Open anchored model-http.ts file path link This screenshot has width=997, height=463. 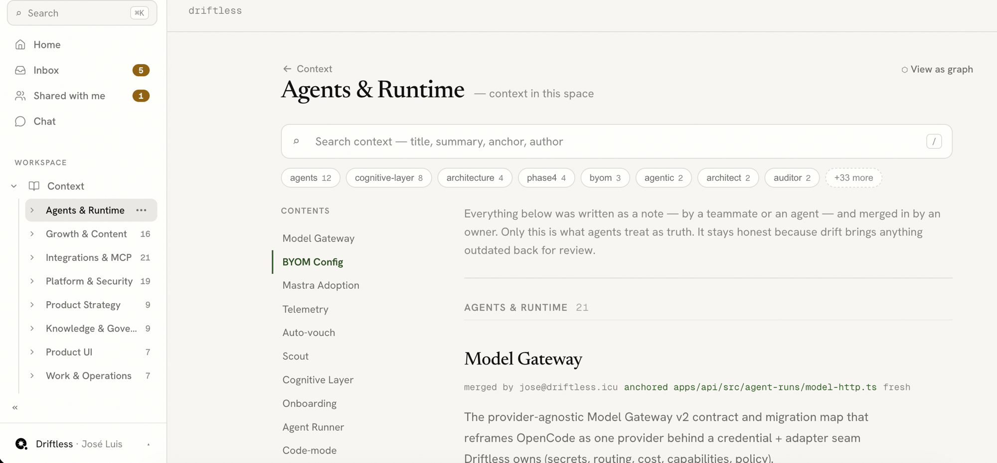tap(775, 387)
